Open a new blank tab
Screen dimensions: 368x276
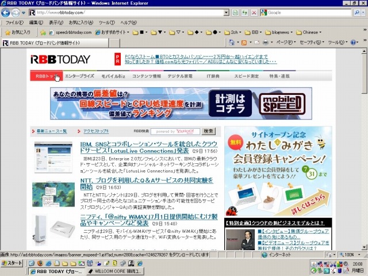point(114,43)
